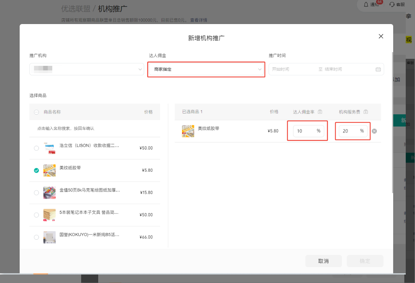Click 美纹纸胶带 thumbnail in selected list
This screenshot has width=415, height=283.
click(x=188, y=131)
